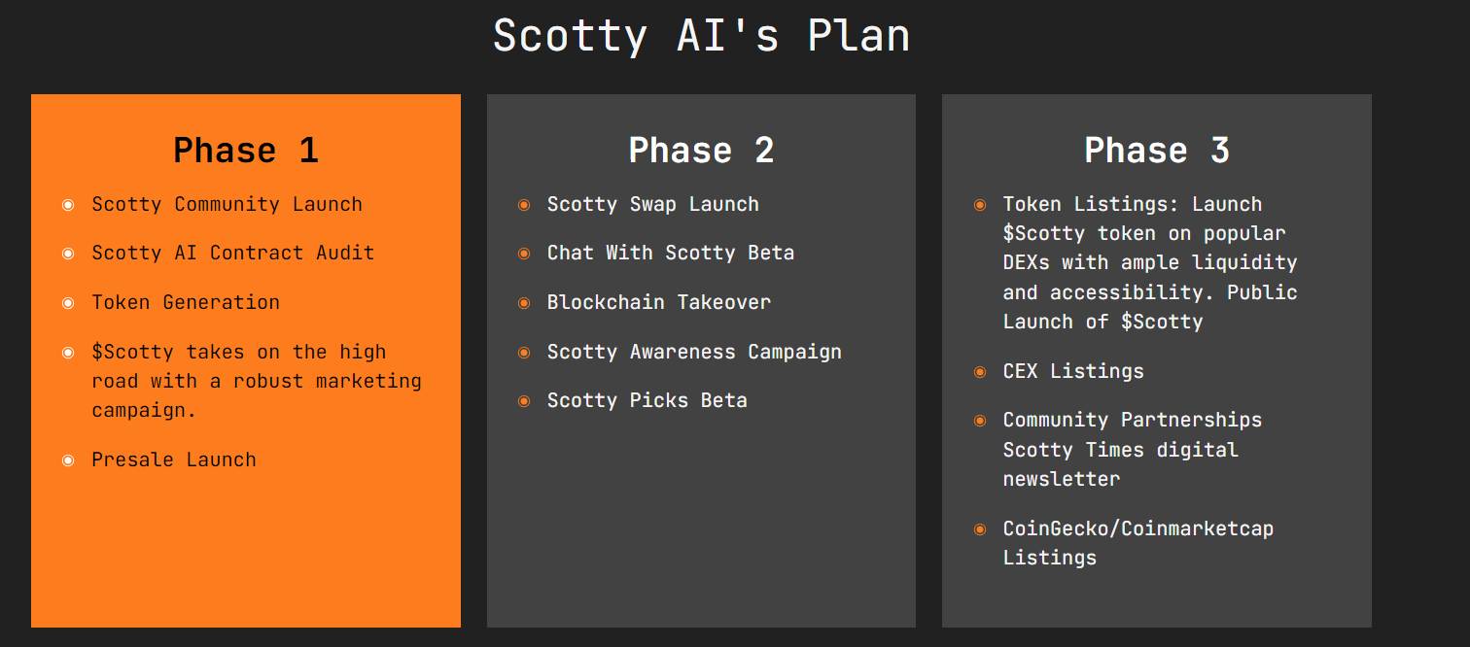Select the Scotty Awareness Campaign item

pos(694,352)
